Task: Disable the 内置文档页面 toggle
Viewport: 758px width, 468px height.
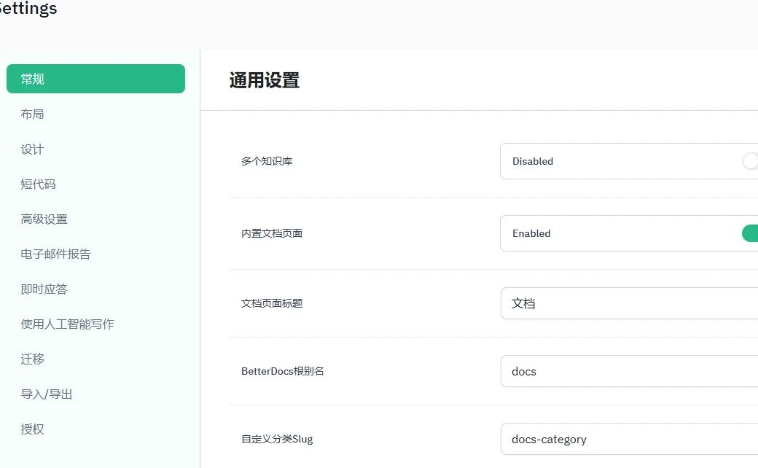Action: (751, 233)
